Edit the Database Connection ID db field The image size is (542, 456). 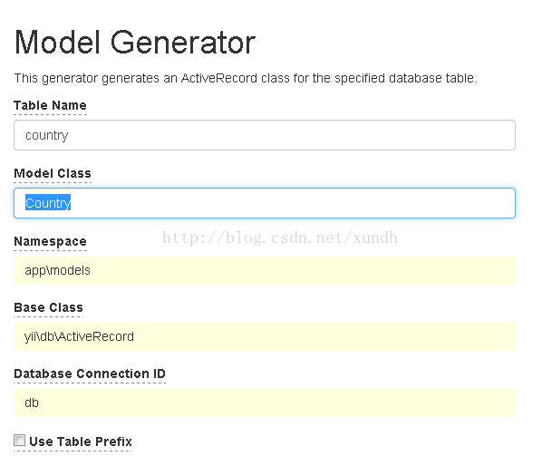coord(265,403)
